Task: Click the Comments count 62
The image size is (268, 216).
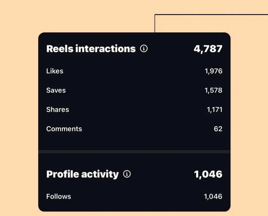Action: pyautogui.click(x=218, y=129)
